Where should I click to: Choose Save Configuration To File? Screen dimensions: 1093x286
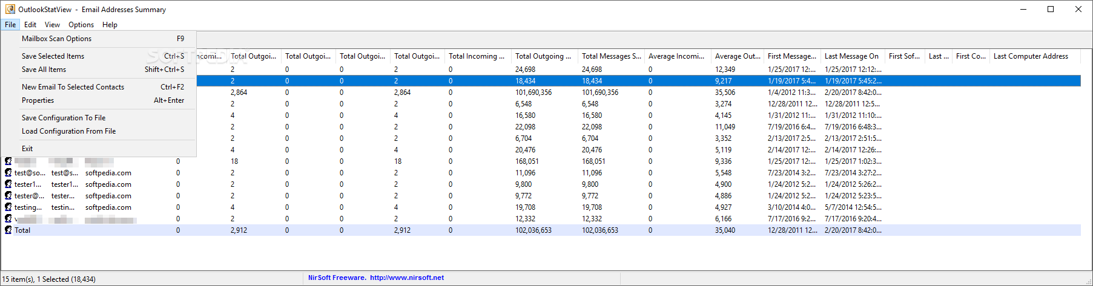point(99,118)
